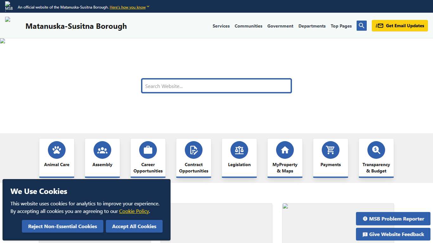Click the blue search icon in header
This screenshot has height=243, width=433.
pos(361,26)
